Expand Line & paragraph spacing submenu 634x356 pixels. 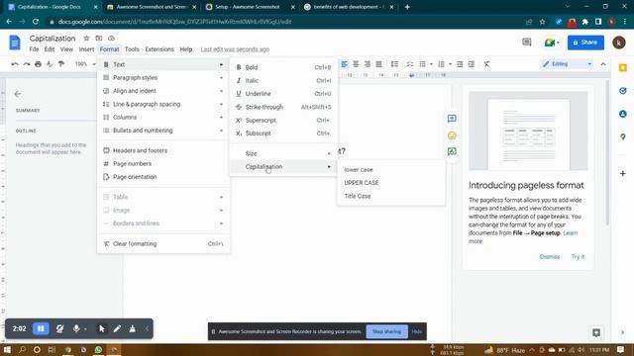[163, 104]
